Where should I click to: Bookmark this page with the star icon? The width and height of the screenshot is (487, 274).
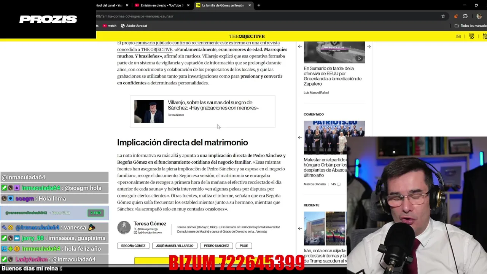(x=443, y=16)
